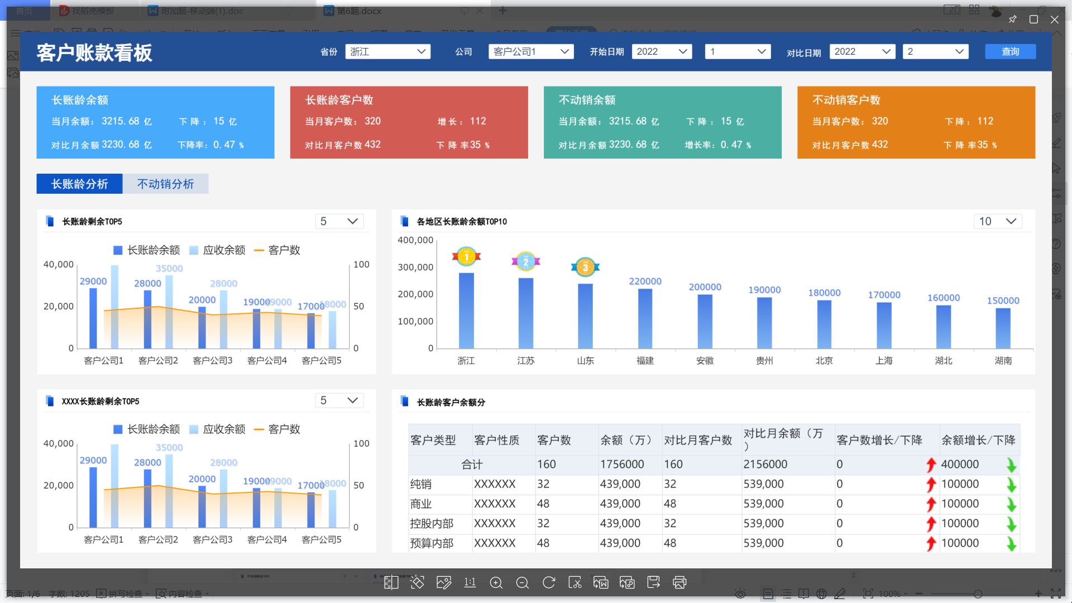
Task: Click the 浙江 bar in region chart
Action: [x=466, y=310]
